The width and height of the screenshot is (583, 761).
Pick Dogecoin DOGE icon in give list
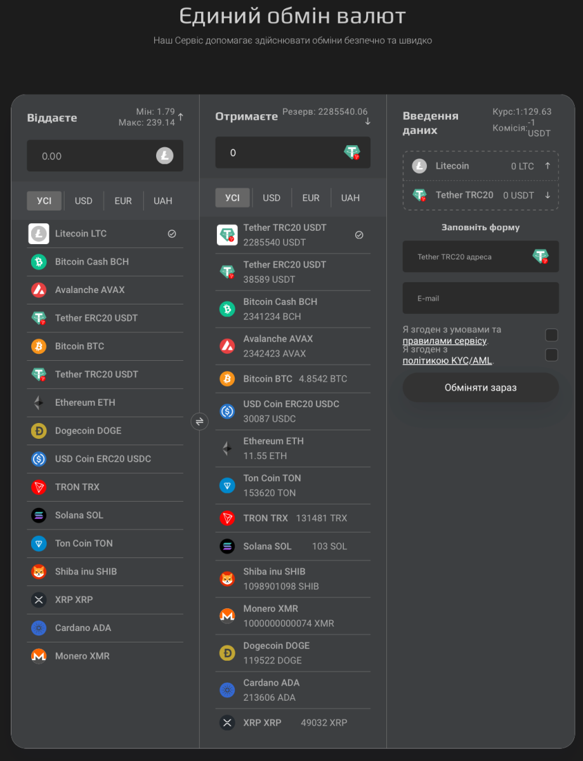click(39, 431)
